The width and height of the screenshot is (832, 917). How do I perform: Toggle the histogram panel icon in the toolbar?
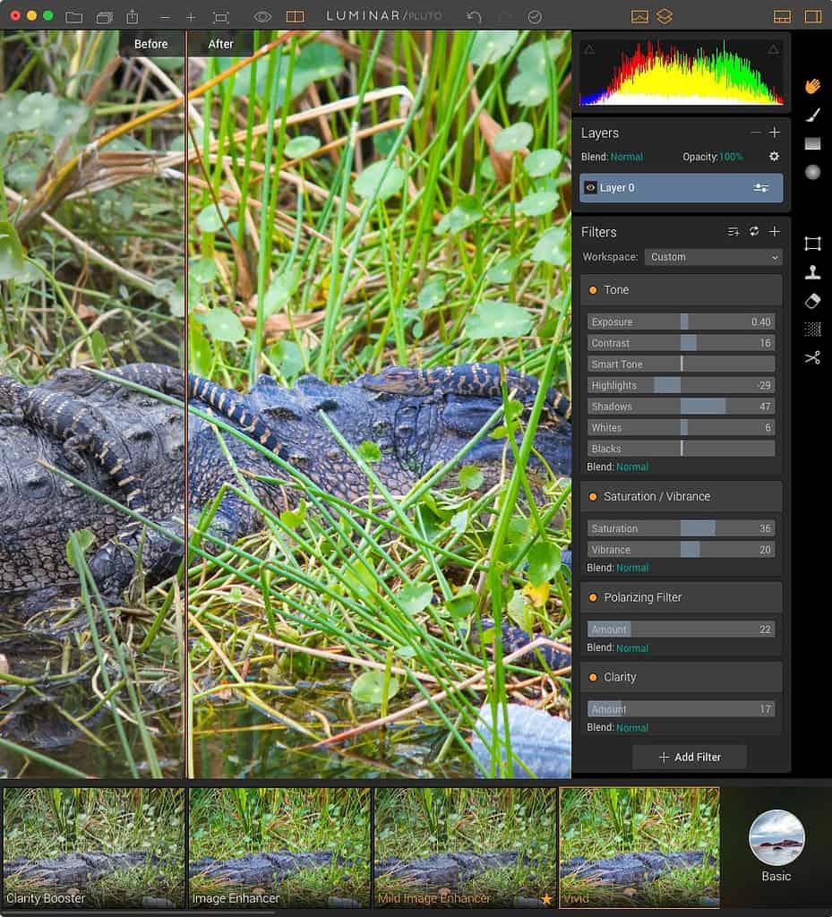(639, 16)
